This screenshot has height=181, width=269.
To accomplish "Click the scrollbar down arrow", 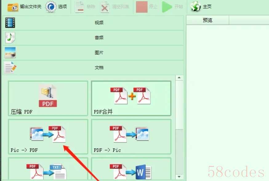I will (179, 177).
